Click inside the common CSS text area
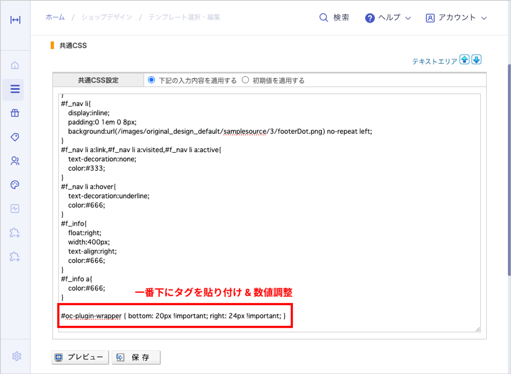Screen dimensions: 511x374 (x=269, y=213)
